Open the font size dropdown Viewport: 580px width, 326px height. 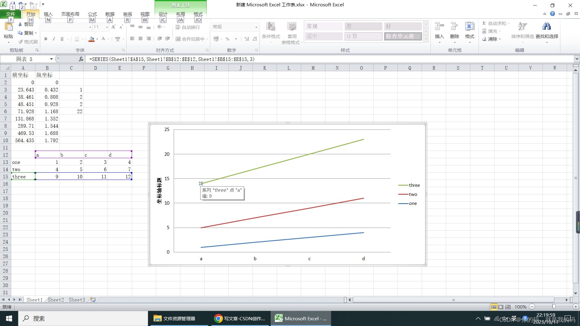[107, 27]
